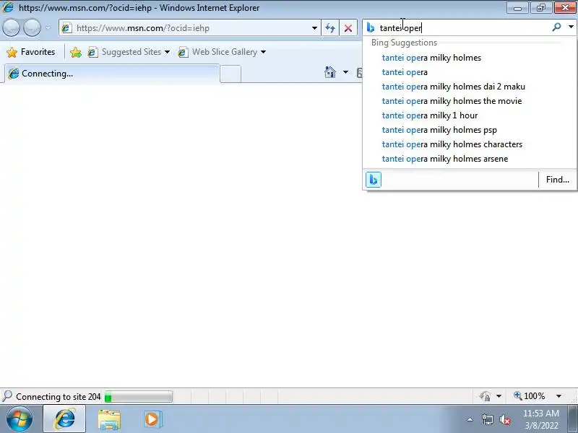Click the Bing logo in search box
The height and width of the screenshot is (433, 578).
coord(371,28)
